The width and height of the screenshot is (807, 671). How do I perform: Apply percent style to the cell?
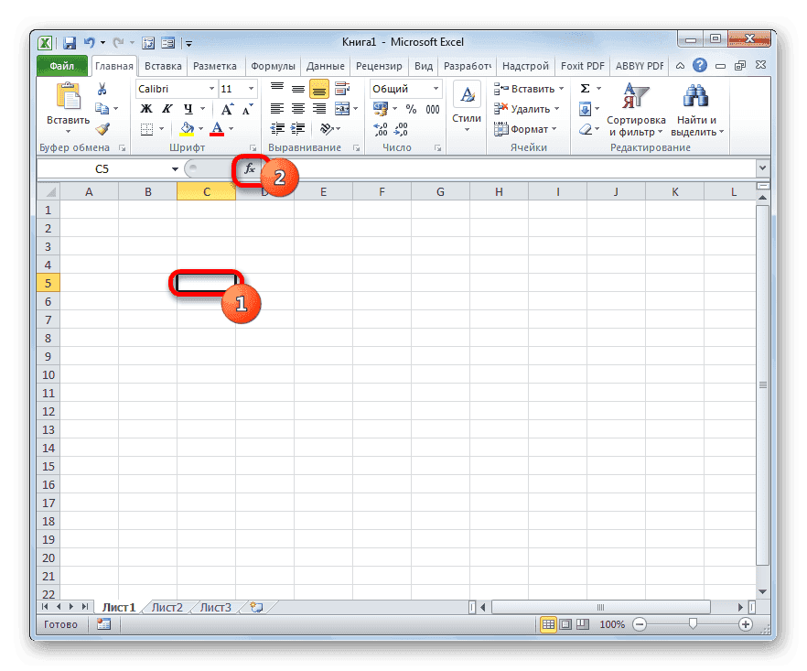click(409, 108)
